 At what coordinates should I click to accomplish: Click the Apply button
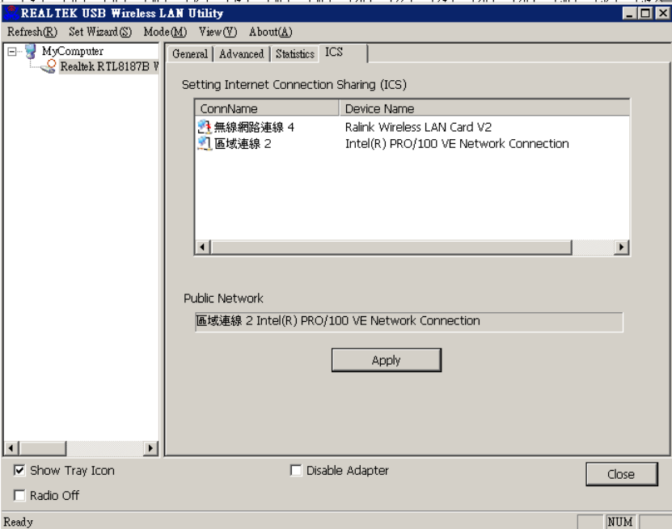[387, 360]
